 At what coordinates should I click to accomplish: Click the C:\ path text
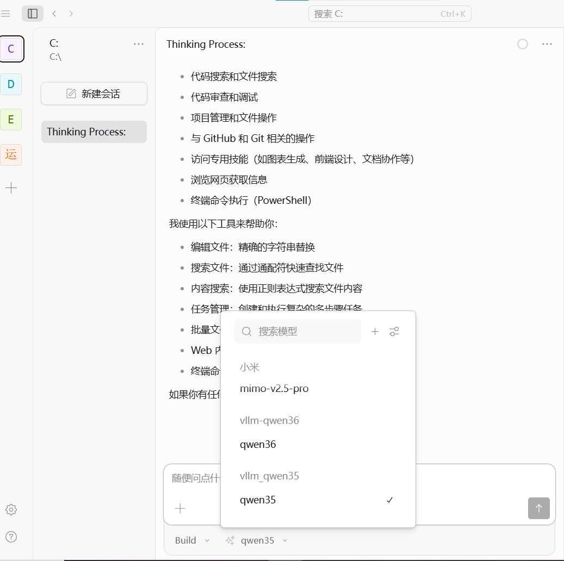click(55, 57)
